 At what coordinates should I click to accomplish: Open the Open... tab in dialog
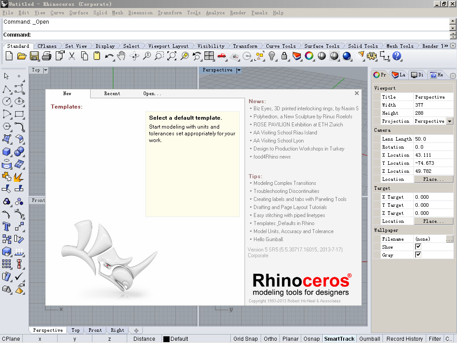pyautogui.click(x=152, y=94)
